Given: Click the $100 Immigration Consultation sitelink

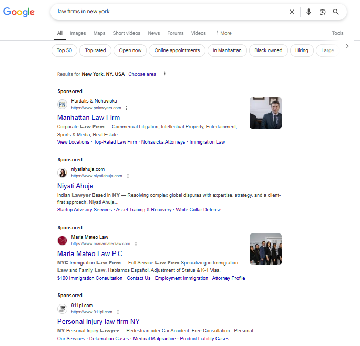Looking at the screenshot, I should click(90, 278).
